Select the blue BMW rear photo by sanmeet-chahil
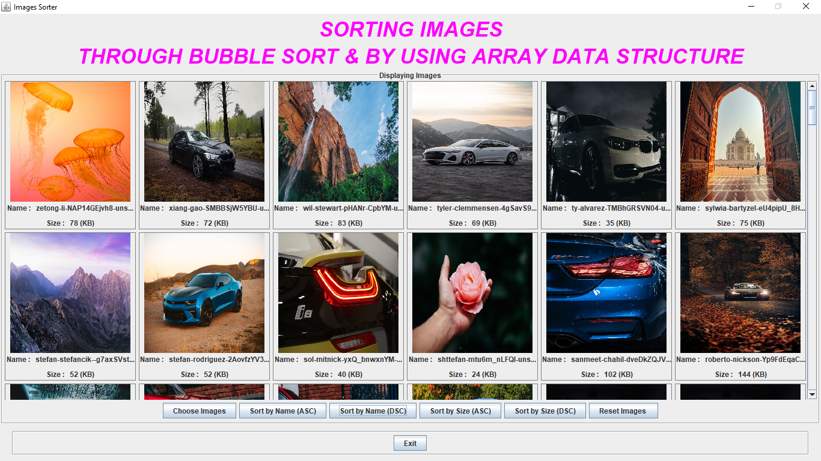 606,293
